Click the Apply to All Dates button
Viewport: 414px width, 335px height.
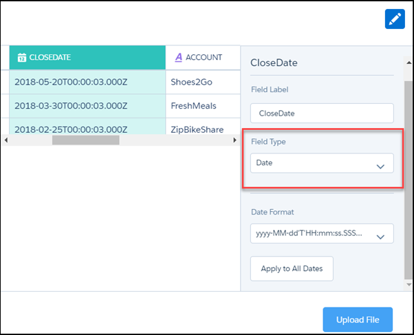click(x=292, y=269)
